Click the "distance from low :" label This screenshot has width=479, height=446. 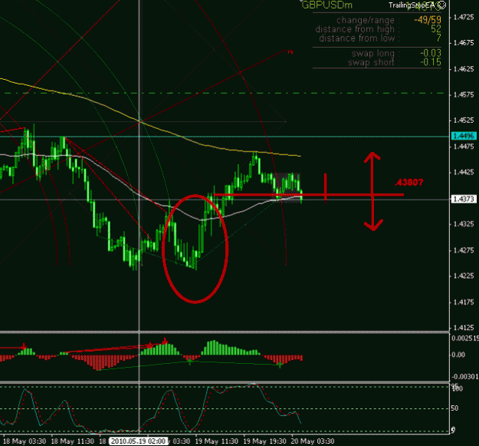359,38
